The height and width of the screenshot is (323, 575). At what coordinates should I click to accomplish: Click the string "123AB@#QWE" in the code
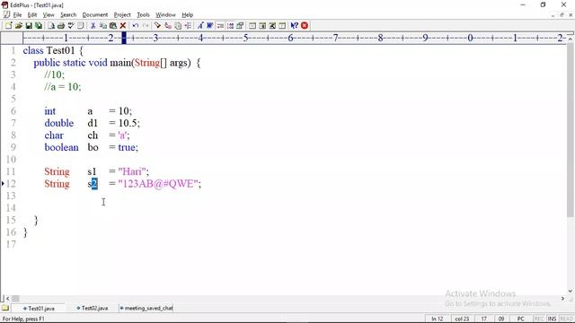(158, 184)
